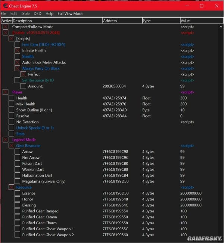Select the Max Health row description
The height and width of the screenshot is (243, 224).
[x=26, y=104]
